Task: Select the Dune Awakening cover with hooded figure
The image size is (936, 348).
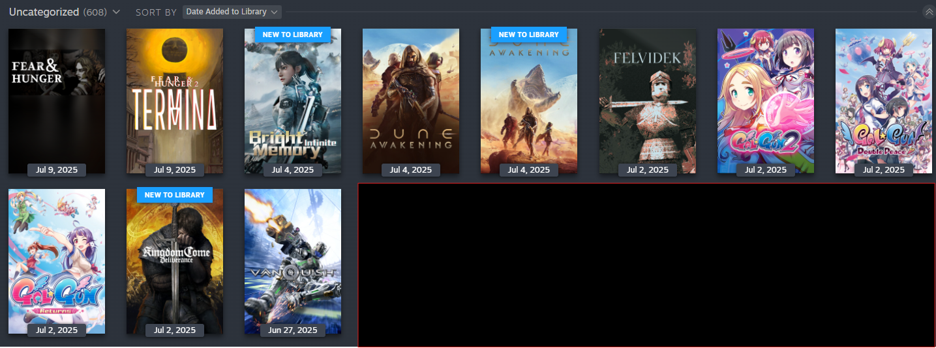Action: pyautogui.click(x=411, y=101)
